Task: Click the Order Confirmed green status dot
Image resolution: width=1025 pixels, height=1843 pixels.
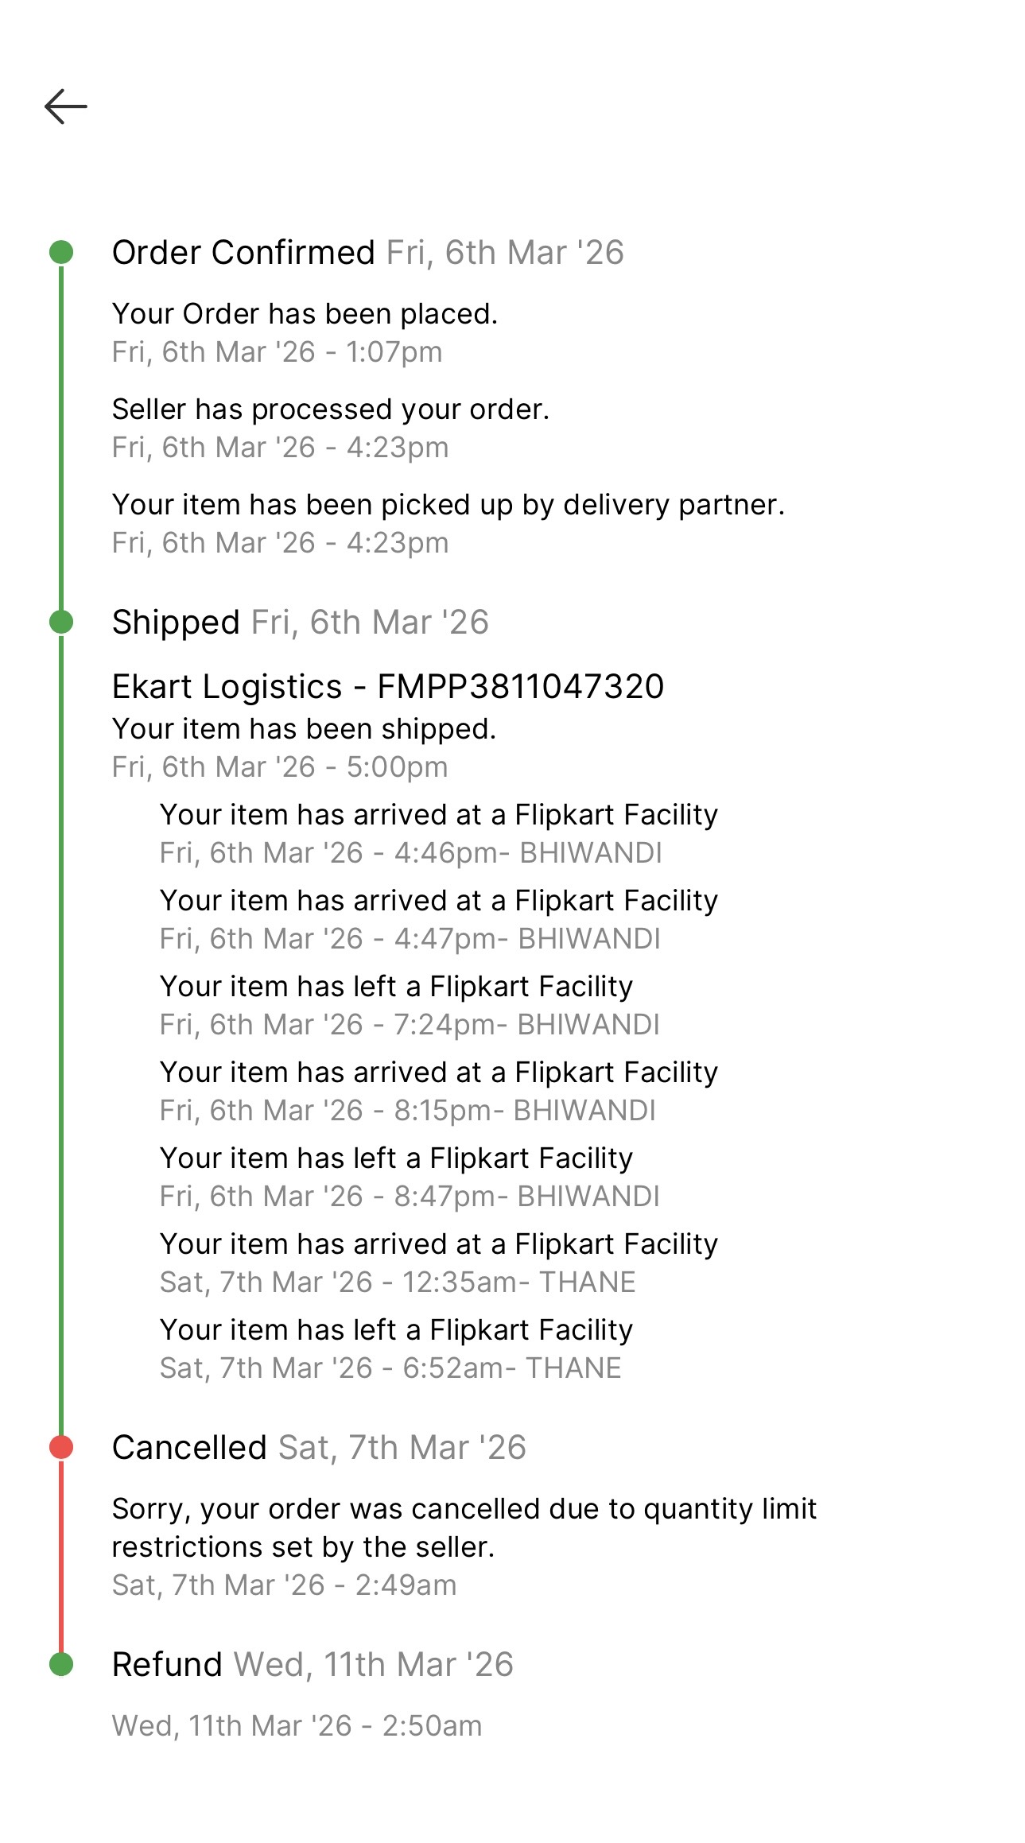Action: pos(61,253)
